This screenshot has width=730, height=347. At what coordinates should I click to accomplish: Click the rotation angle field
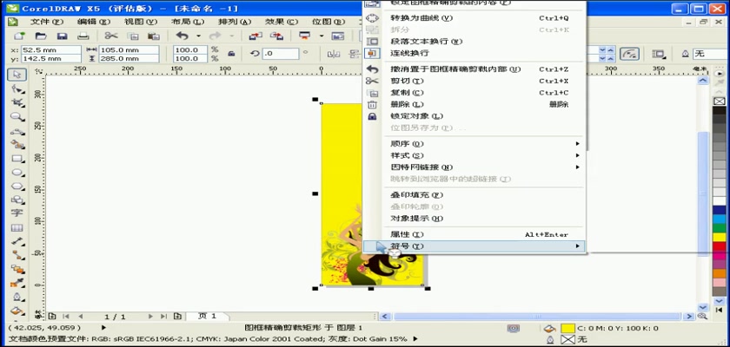[280, 54]
